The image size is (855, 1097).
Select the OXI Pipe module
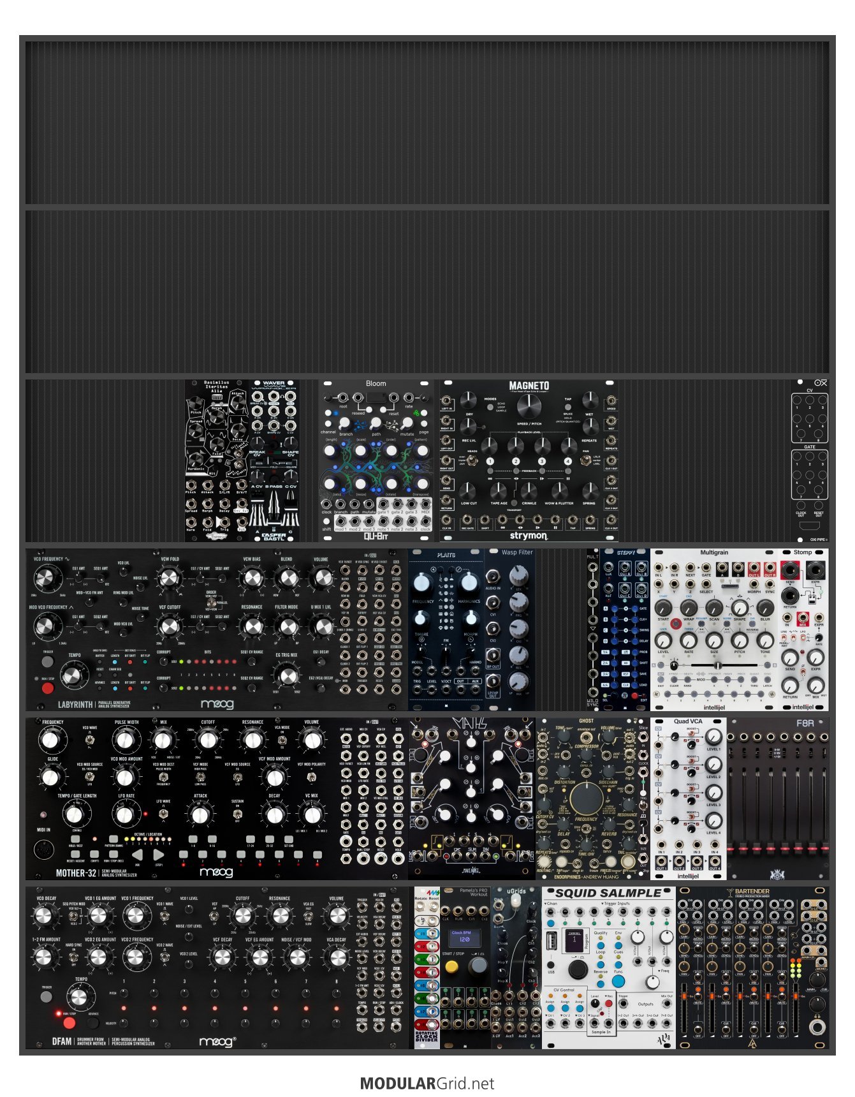810,460
